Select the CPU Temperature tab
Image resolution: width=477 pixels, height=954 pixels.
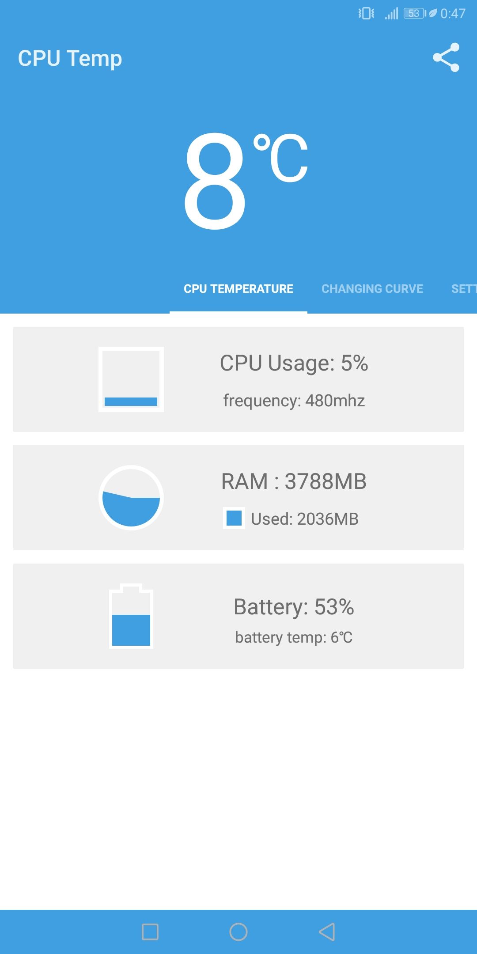tap(238, 289)
